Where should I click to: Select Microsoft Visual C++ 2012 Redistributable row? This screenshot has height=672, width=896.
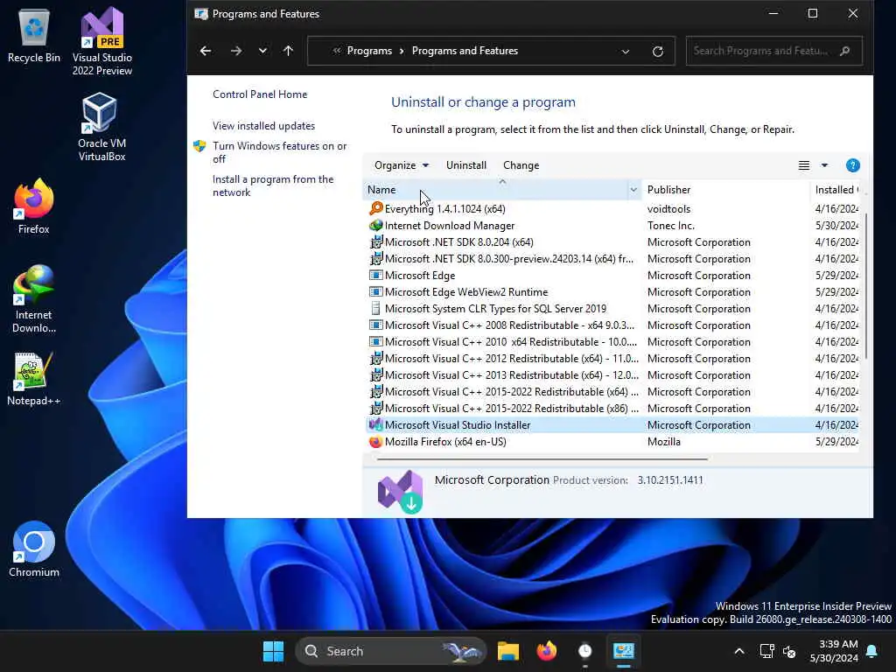pos(612,358)
